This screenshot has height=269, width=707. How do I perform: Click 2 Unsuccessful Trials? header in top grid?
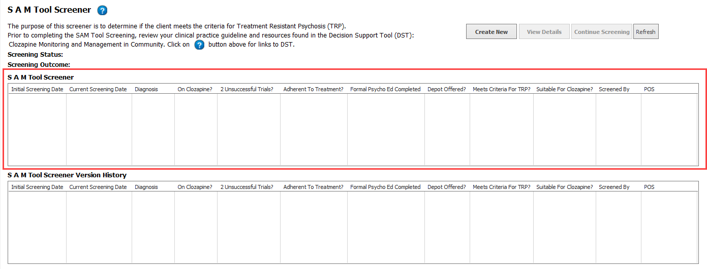247,89
